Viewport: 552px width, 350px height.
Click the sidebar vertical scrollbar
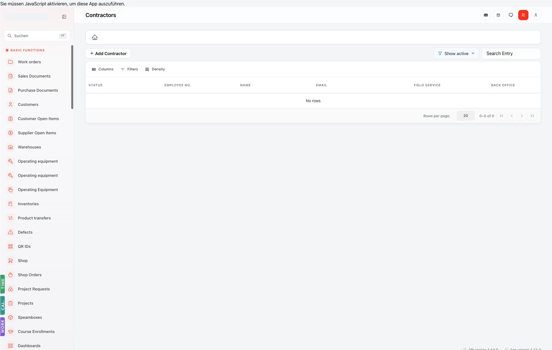[x=72, y=77]
